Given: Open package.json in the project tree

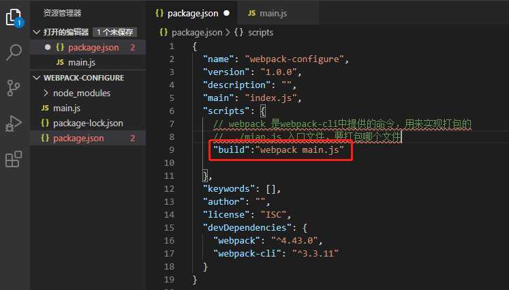Looking at the screenshot, I should point(88,138).
